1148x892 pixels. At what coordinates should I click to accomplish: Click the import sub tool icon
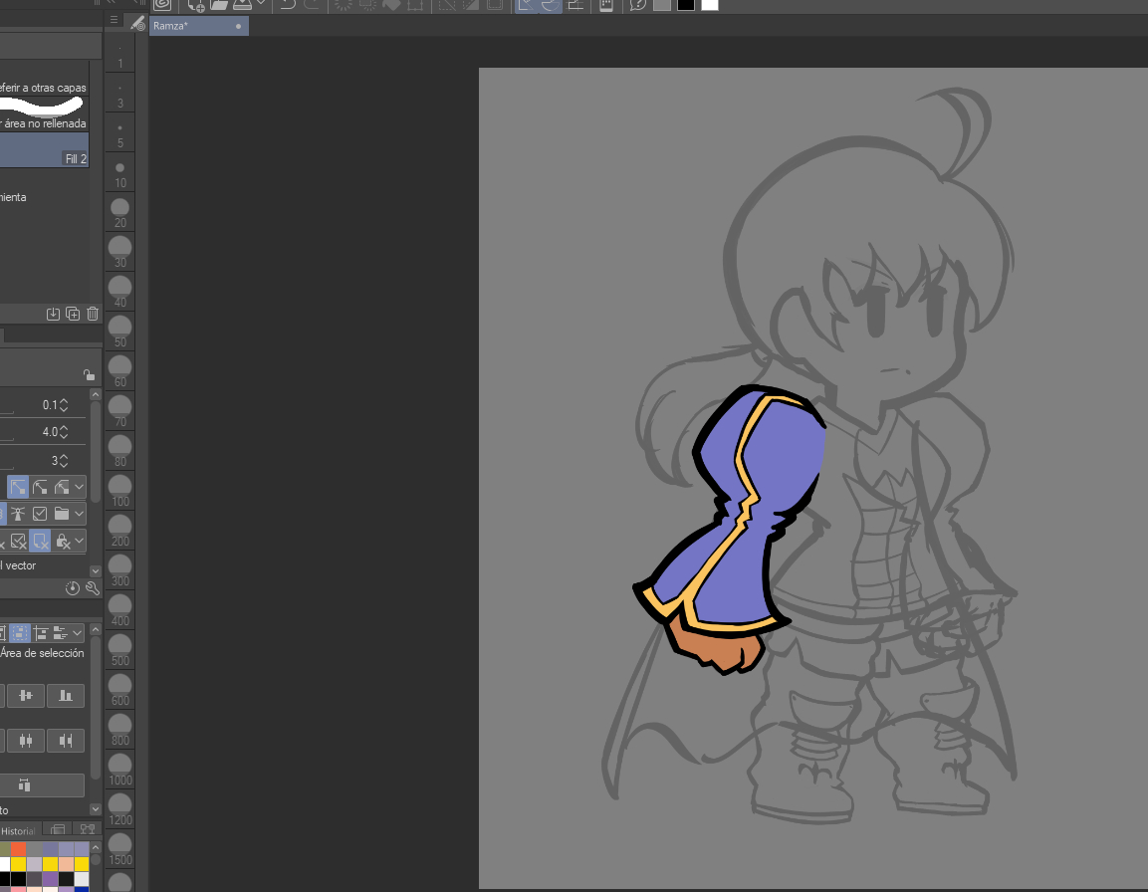pos(53,314)
